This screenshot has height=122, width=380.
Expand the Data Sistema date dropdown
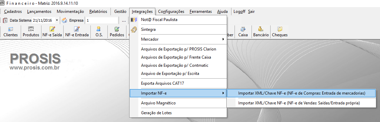point(57,20)
